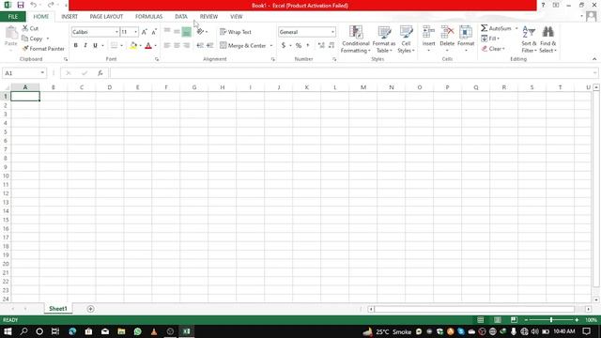Apply Comma Style number format
This screenshot has width=601, height=338.
point(308,45)
